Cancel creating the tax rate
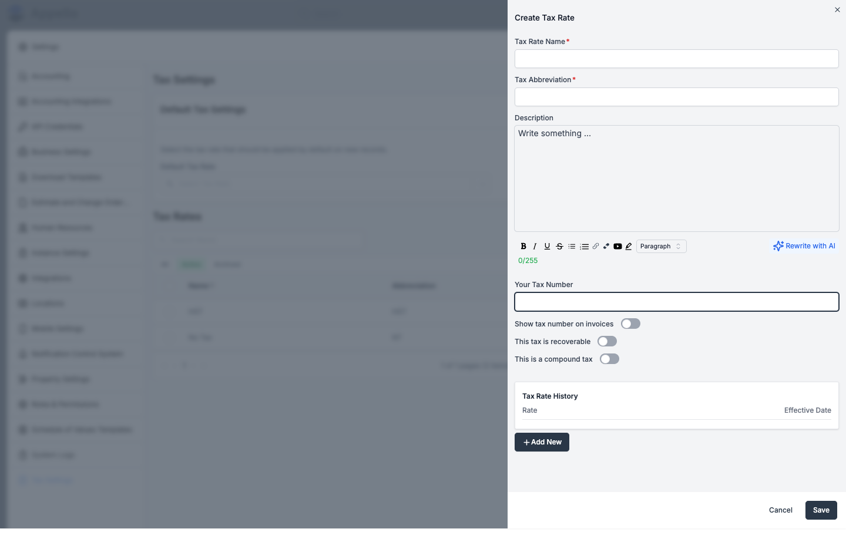 coord(780,510)
